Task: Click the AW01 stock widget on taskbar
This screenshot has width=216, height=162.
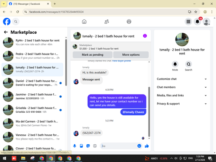Action: click(x=156, y=159)
